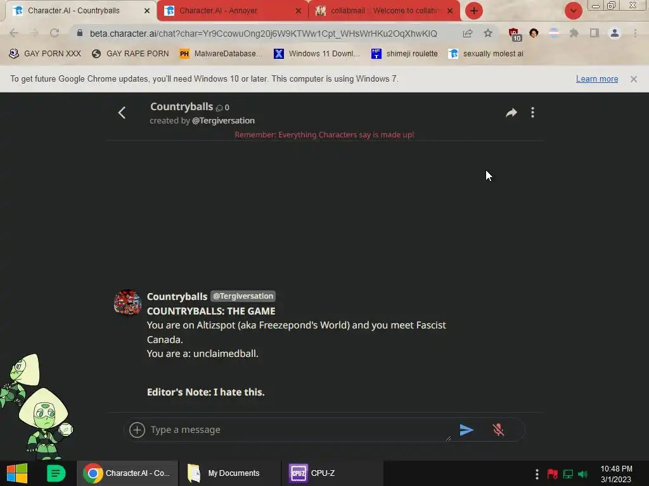
Task: Open the Extensions puzzle-piece menu
Action: click(574, 33)
